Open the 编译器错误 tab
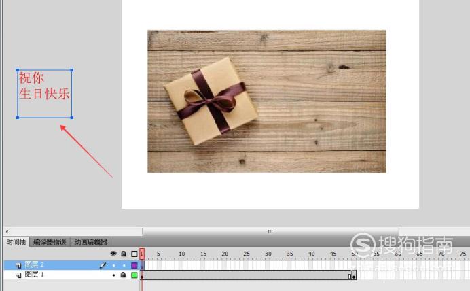 pyautogui.click(x=50, y=242)
